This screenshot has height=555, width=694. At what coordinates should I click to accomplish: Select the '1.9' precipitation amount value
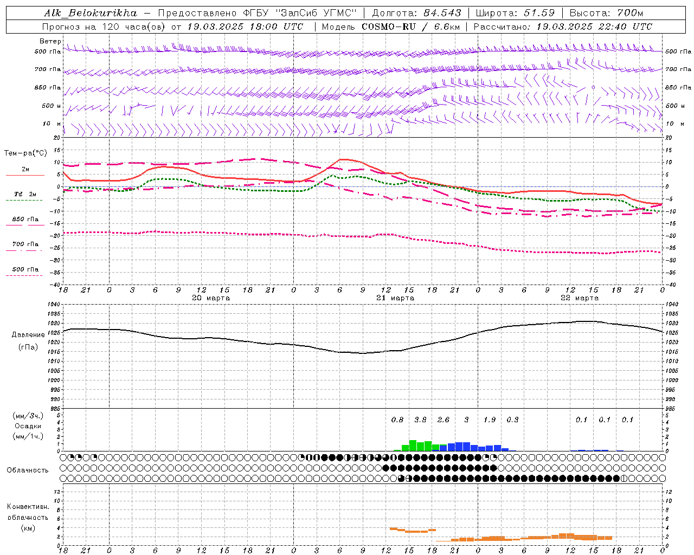(x=490, y=420)
